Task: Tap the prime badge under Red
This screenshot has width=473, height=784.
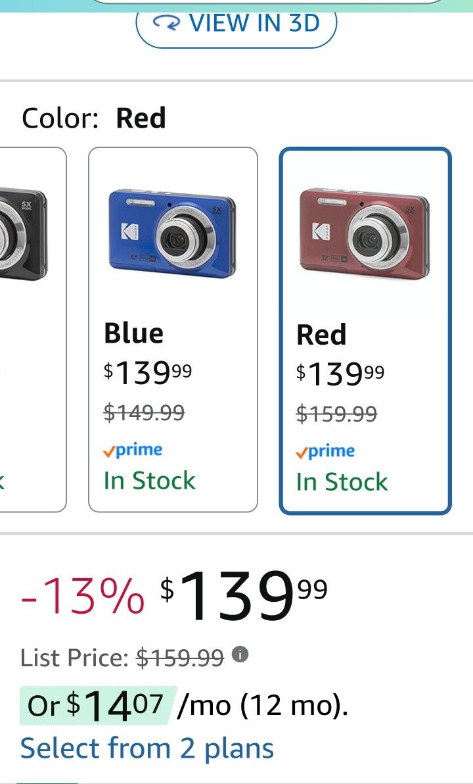Action: pyautogui.click(x=325, y=452)
